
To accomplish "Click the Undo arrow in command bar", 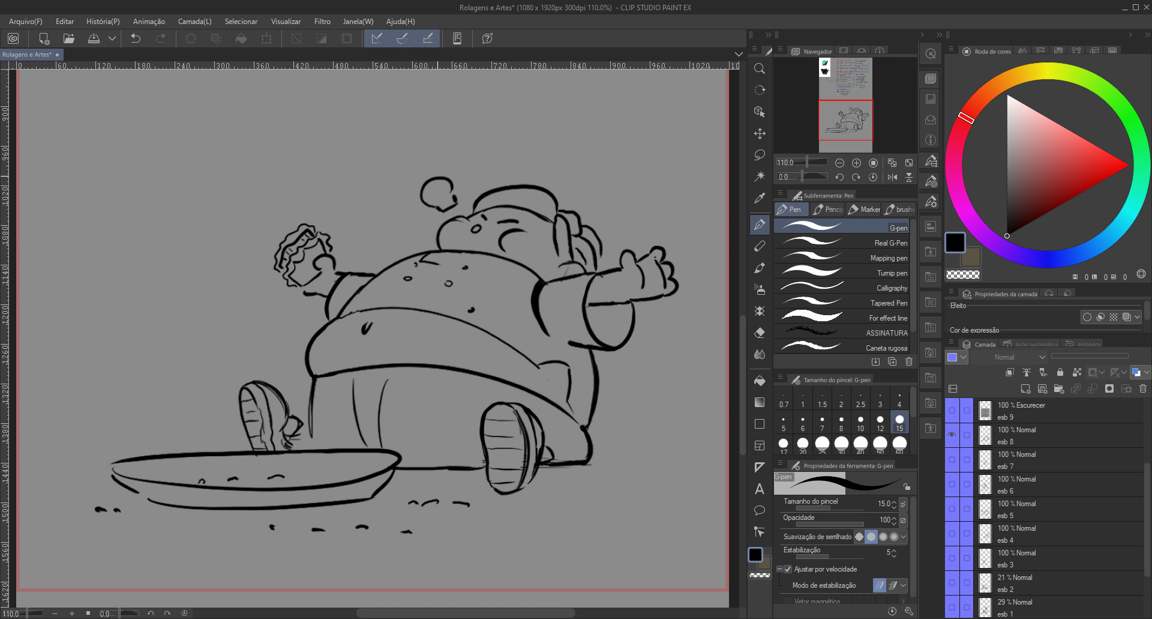I will (x=136, y=38).
